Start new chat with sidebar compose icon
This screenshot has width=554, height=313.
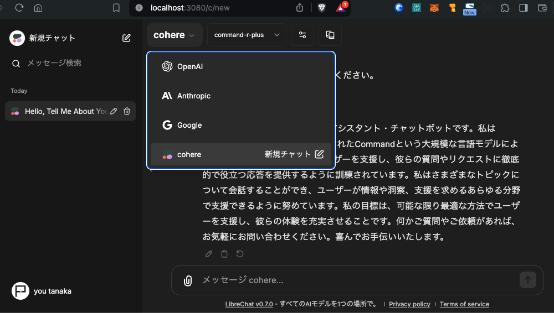126,38
